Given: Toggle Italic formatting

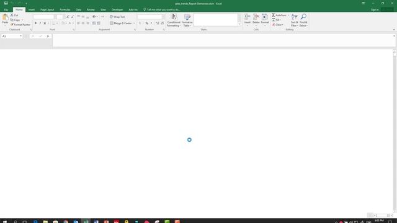Looking at the screenshot, I should coord(40,23).
